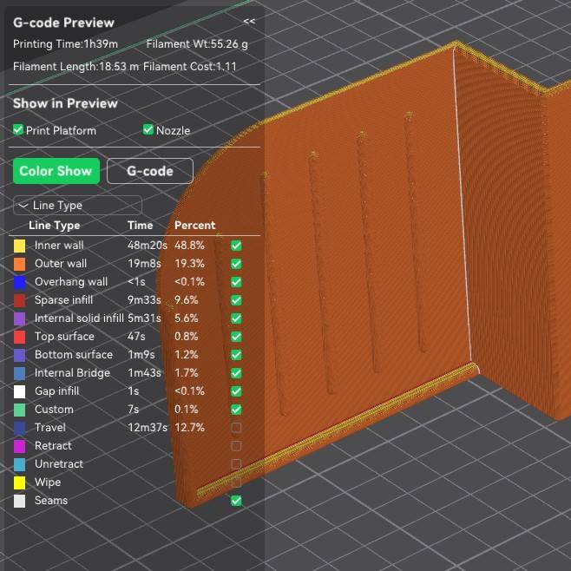This screenshot has height=571, width=571.
Task: Switch to the G-code view button
Action: (150, 171)
